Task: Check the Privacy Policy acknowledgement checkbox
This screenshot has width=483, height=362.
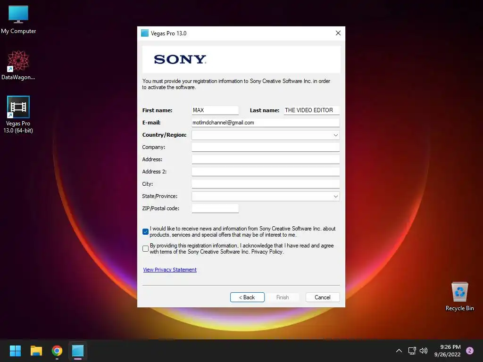Action: (145, 248)
